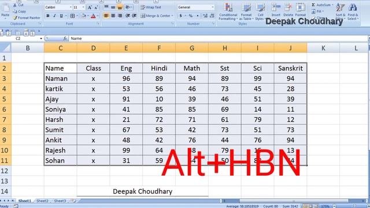Click the Insert Worksheet tab icon

[x=74, y=201]
